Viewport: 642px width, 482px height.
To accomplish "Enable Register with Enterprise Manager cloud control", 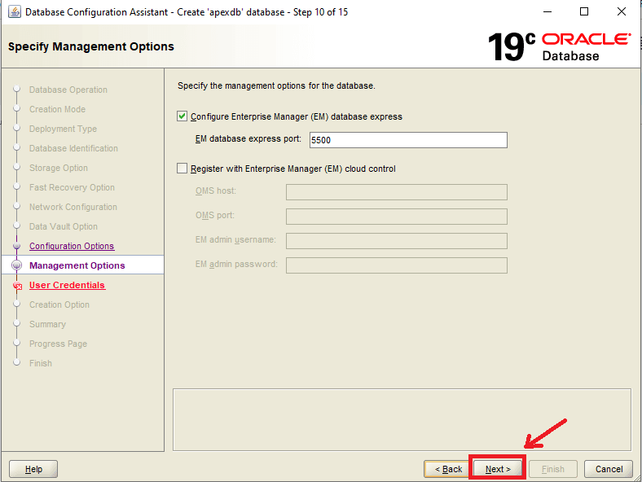I will 182,169.
